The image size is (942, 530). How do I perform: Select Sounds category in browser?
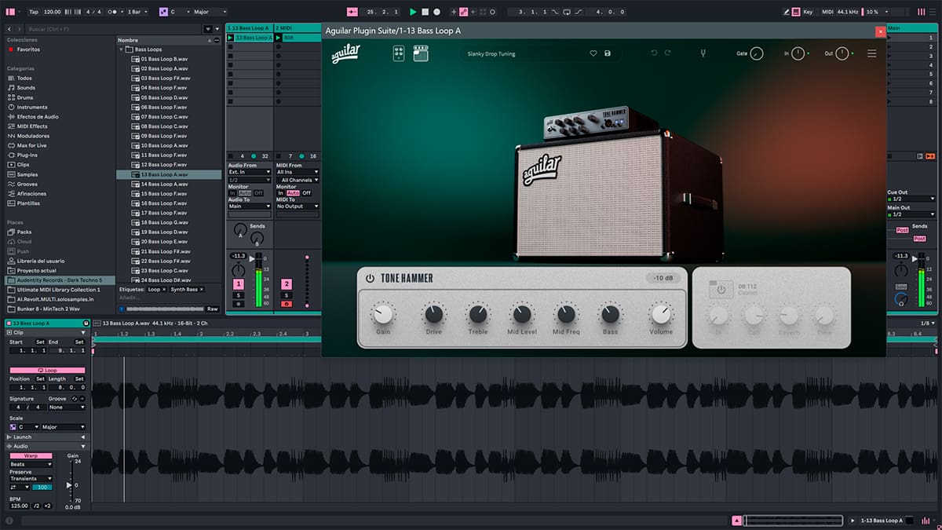point(25,88)
